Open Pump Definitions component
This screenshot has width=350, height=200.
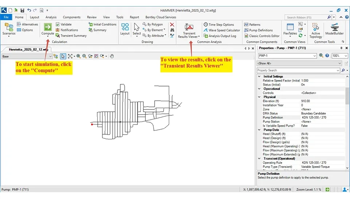[260, 30]
